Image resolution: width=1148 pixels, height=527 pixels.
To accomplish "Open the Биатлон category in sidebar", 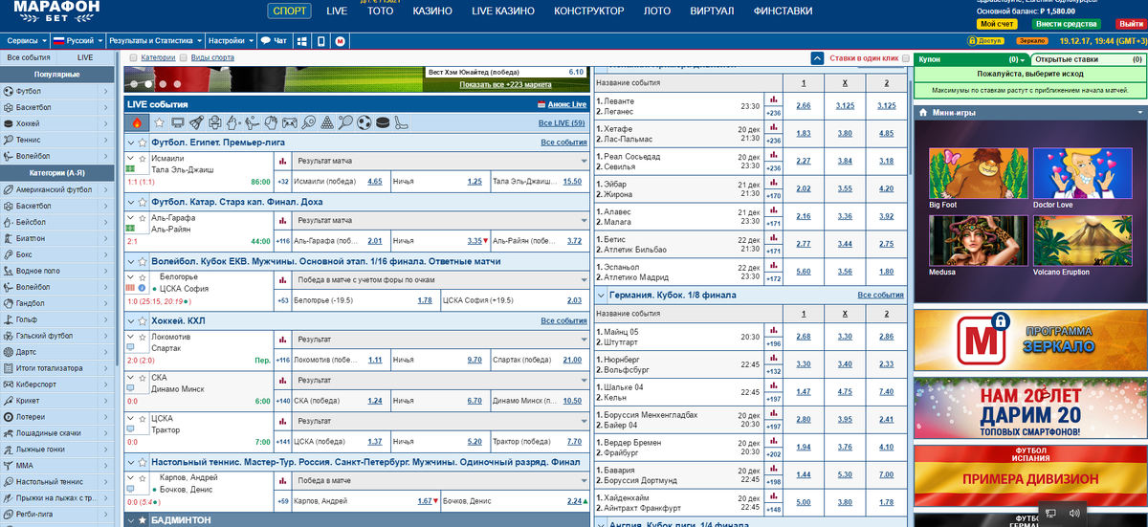I will (x=56, y=238).
